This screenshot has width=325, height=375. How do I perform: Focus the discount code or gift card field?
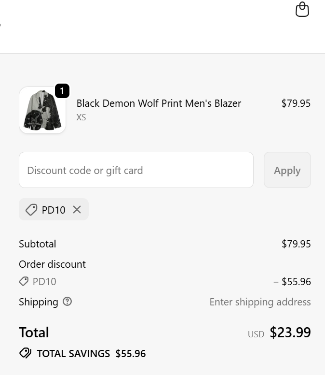coord(136,170)
